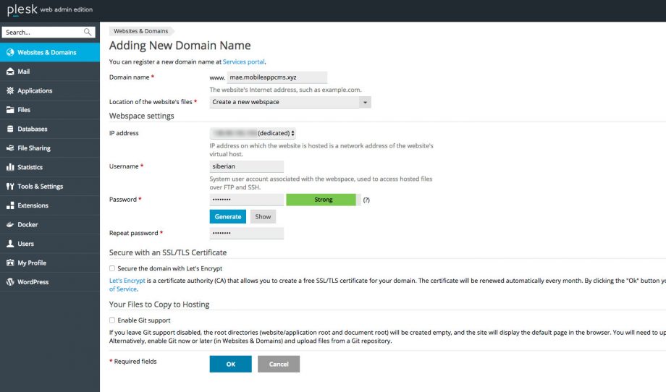Tick the Enable Git support checkbox
This screenshot has height=392, width=666.
point(112,320)
